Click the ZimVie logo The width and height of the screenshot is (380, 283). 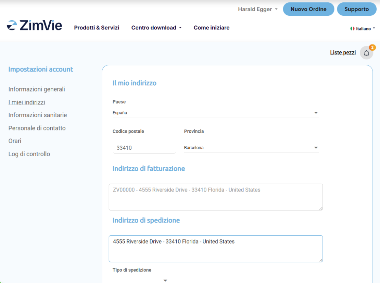point(35,25)
